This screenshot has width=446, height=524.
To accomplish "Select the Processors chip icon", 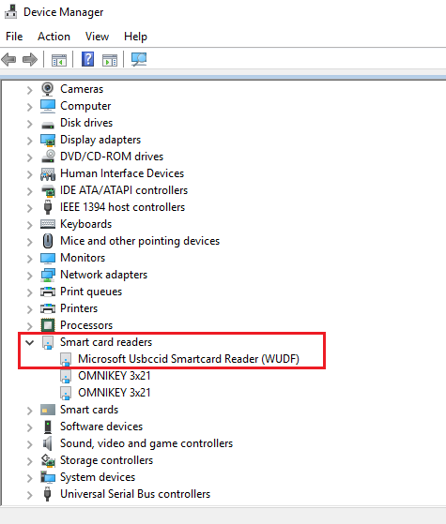I will pos(48,325).
